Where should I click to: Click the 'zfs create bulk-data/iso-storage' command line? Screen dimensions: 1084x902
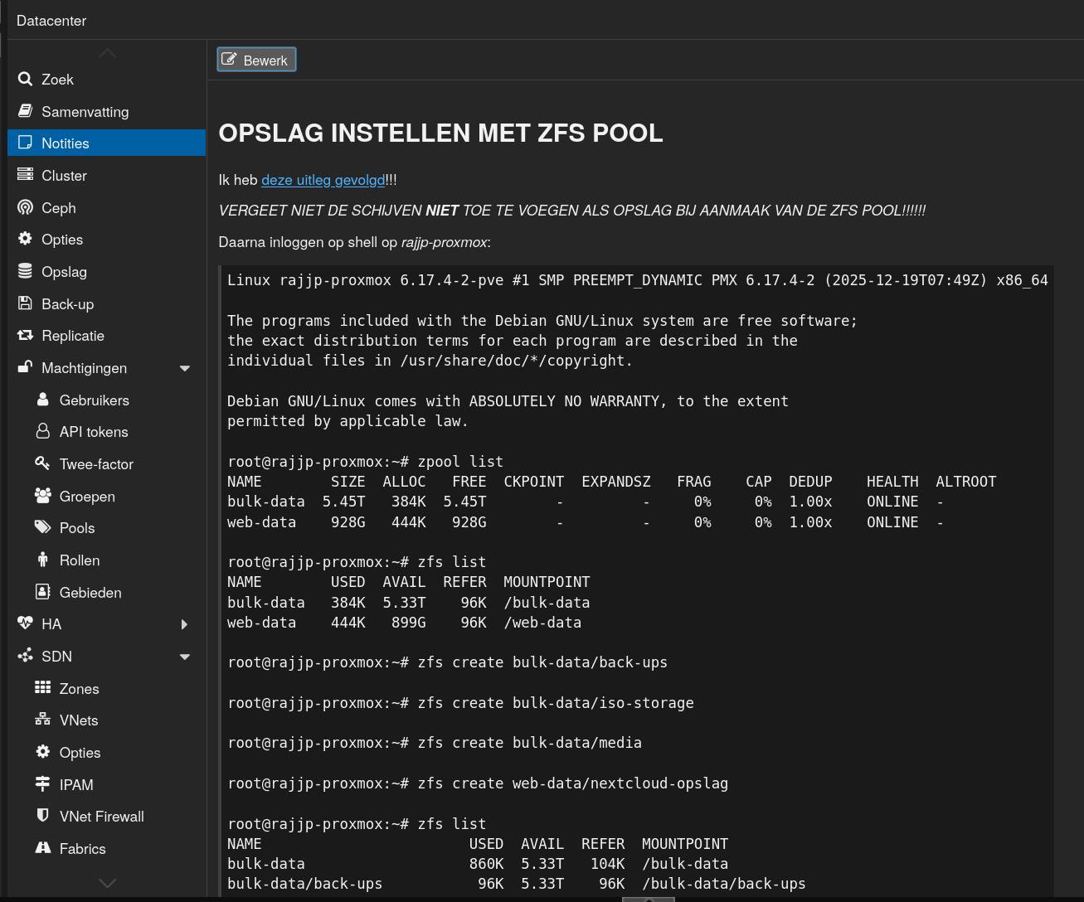coord(460,703)
